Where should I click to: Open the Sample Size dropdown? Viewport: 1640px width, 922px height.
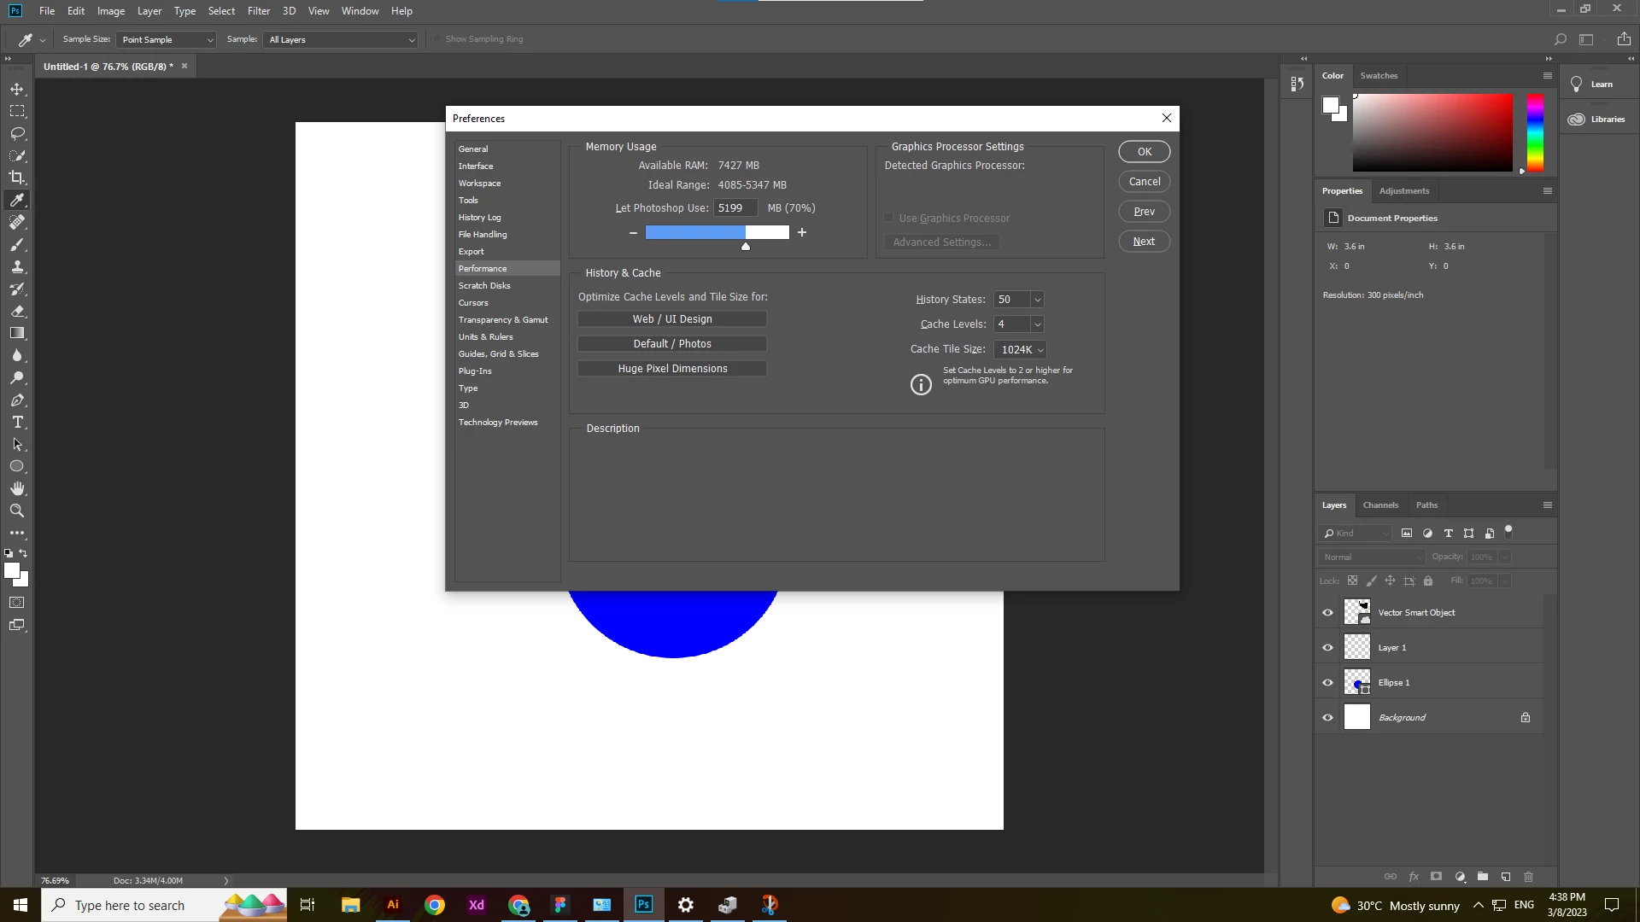(167, 39)
